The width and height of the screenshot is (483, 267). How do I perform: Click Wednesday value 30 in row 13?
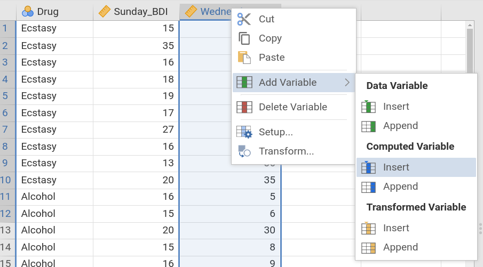pos(230,230)
